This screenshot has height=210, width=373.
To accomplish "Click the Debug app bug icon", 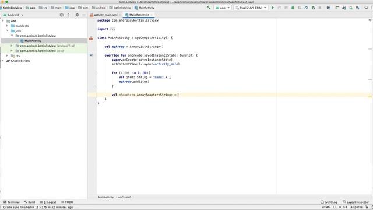I will tap(293, 8).
